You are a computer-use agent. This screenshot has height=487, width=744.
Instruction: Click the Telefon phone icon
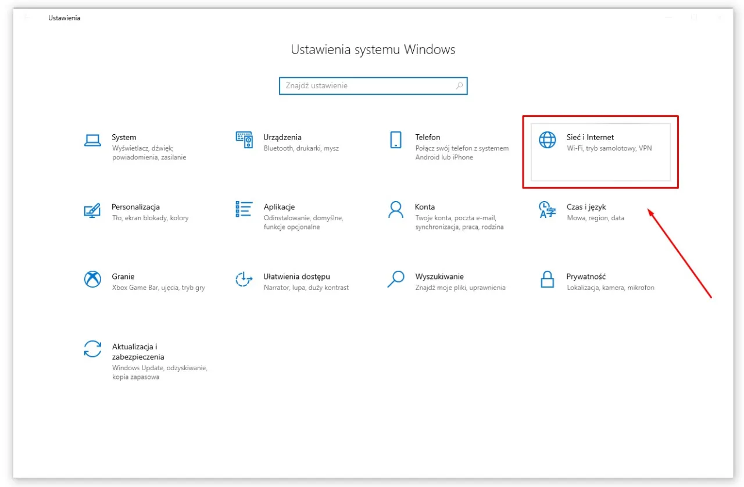(396, 139)
